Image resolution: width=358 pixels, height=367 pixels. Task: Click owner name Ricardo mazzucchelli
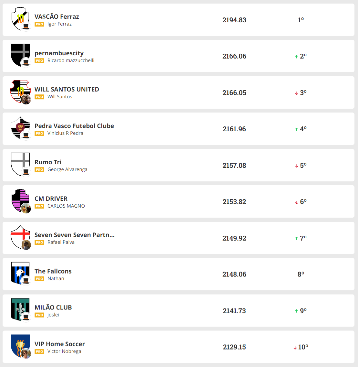tap(71, 60)
